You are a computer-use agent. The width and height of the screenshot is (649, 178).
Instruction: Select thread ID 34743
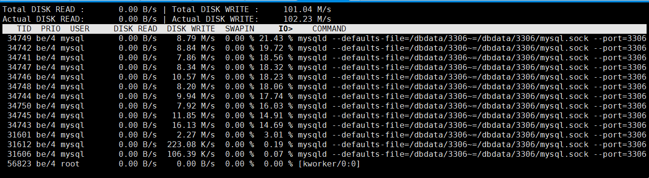(19, 125)
